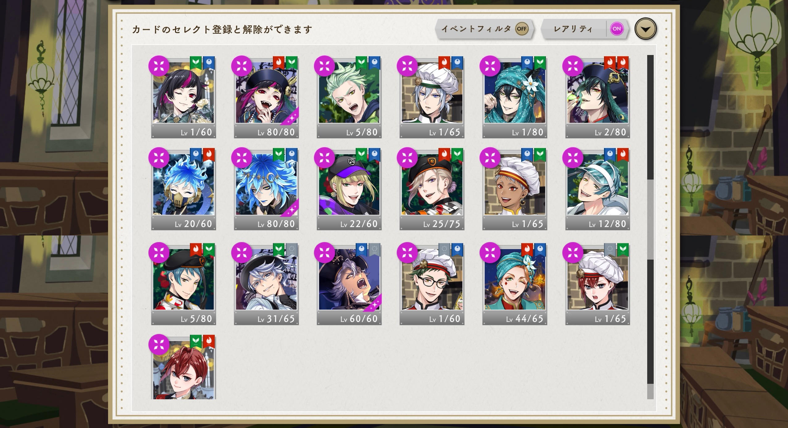Select the Lv 25/75 beret card
Screen dimensions: 788x428
[432, 189]
